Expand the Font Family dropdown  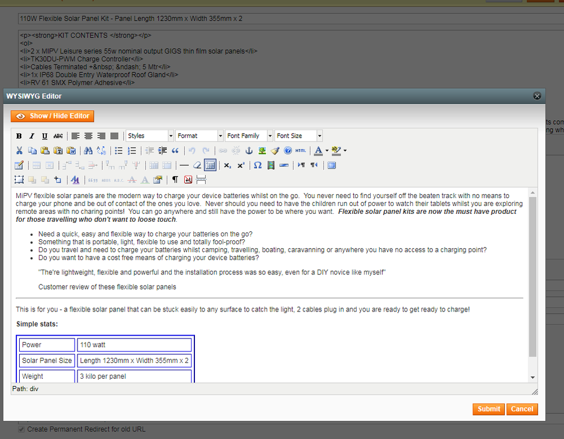(249, 136)
